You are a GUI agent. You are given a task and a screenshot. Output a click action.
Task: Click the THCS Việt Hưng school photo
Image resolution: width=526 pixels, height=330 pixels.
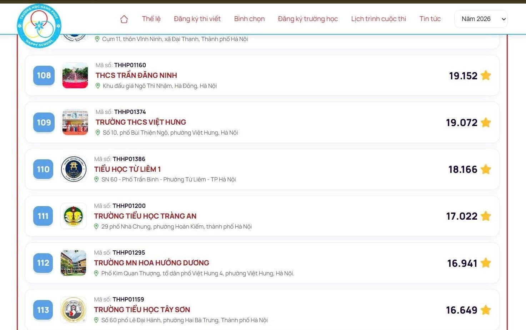[75, 122]
